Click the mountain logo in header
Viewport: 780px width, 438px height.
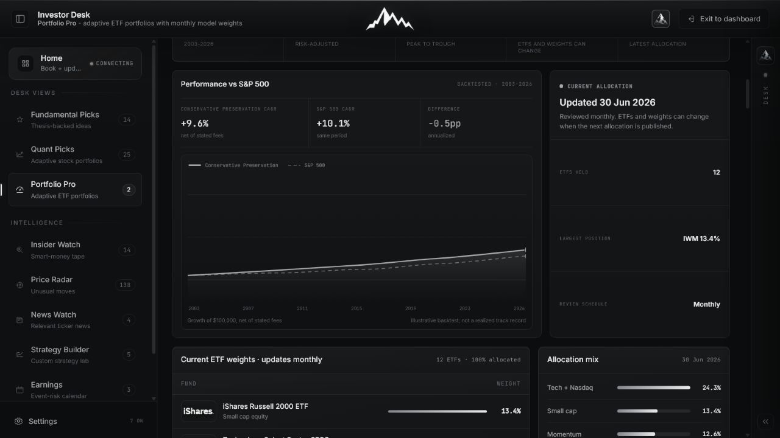coord(390,19)
